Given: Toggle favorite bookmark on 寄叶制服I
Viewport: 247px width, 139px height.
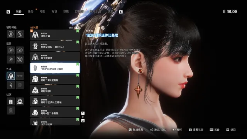Looking at the screenshot, I should click(78, 86).
